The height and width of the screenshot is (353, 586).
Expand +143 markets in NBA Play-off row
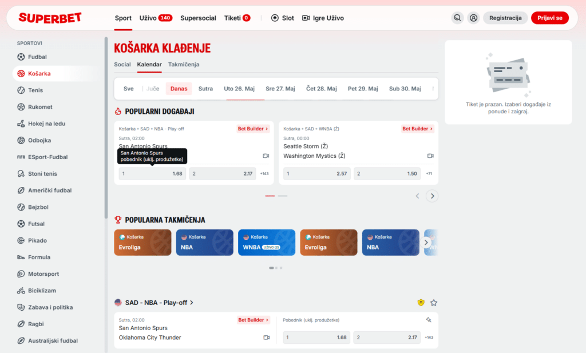pyautogui.click(x=429, y=338)
